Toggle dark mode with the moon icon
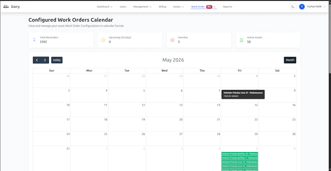Viewport: 331px width, 171px height. [x=293, y=7]
